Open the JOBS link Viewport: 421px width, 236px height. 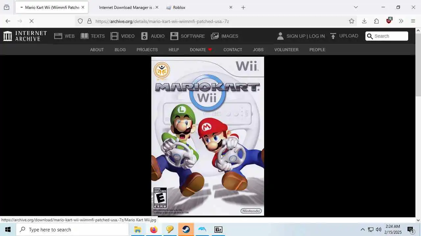point(258,50)
